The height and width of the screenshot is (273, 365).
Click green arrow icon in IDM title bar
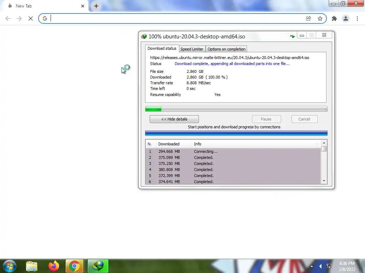point(292,36)
